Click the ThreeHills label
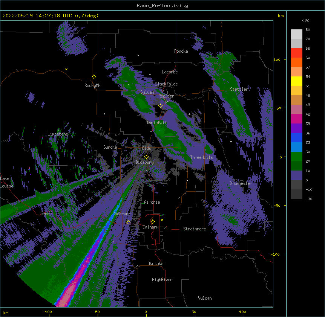325x317 pixels. [x=201, y=157]
